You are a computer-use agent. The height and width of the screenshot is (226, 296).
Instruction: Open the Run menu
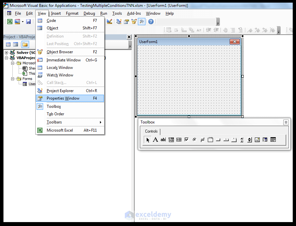[x=104, y=13]
